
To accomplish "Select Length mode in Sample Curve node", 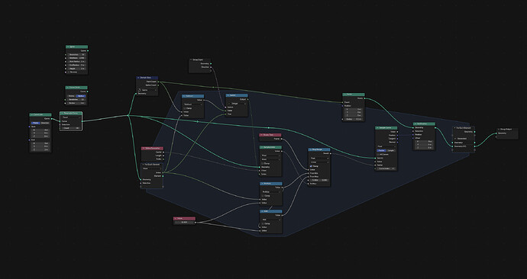I will (391, 151).
